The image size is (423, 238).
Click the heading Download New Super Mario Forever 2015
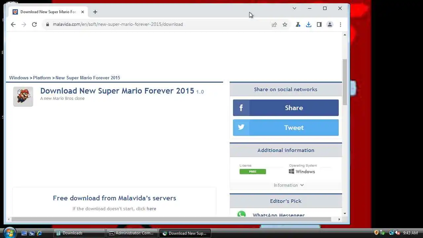pos(117,91)
